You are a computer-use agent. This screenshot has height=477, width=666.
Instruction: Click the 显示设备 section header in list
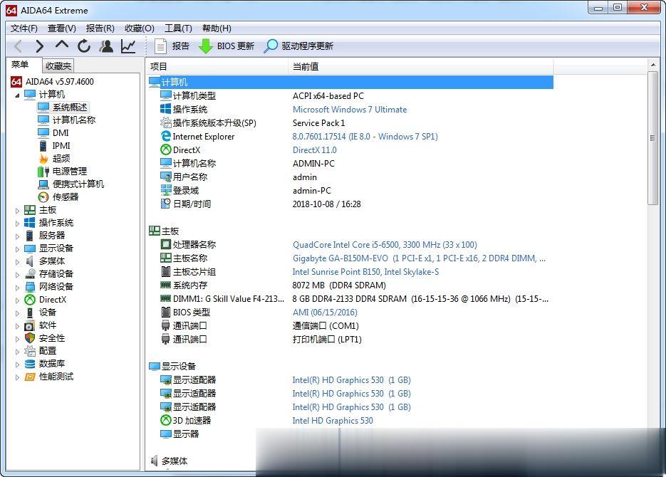click(x=178, y=366)
